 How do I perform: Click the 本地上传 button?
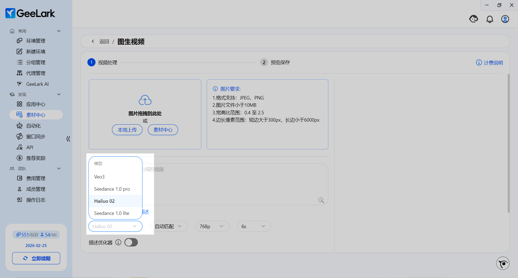(127, 130)
